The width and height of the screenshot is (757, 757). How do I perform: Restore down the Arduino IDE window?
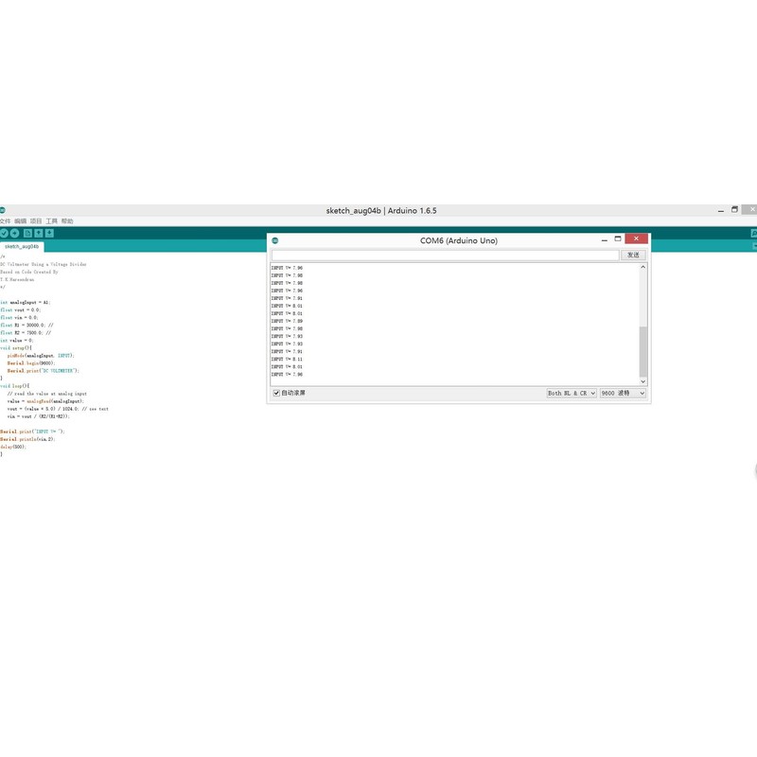tap(735, 209)
